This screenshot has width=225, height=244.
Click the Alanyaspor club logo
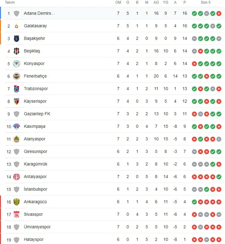(17, 139)
